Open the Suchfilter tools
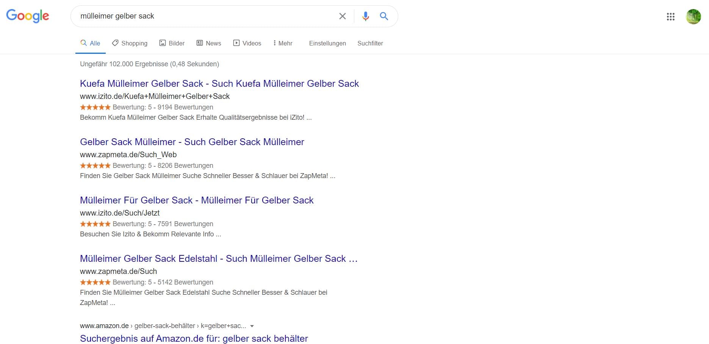Image resolution: width=709 pixels, height=344 pixels. 370,43
